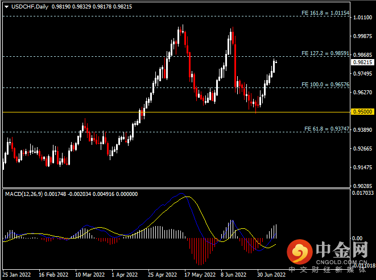Click the triangle before USDCHF,Daily title
The height and width of the screenshot is (280, 376).
click(x=6, y=7)
